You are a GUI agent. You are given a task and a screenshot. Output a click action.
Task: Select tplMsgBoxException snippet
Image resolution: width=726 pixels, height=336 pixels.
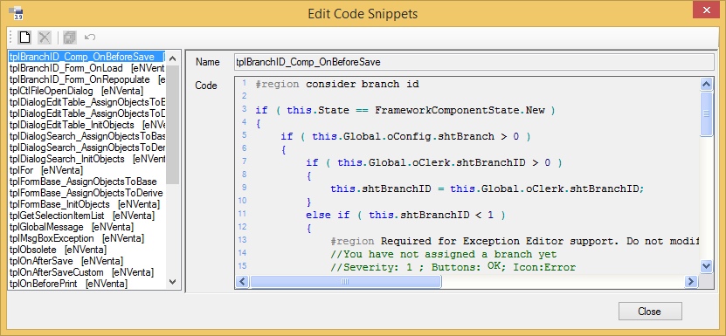click(x=86, y=238)
